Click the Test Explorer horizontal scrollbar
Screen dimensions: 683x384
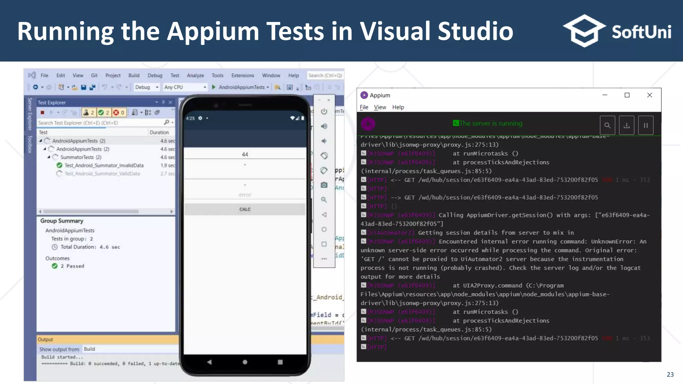(91, 211)
